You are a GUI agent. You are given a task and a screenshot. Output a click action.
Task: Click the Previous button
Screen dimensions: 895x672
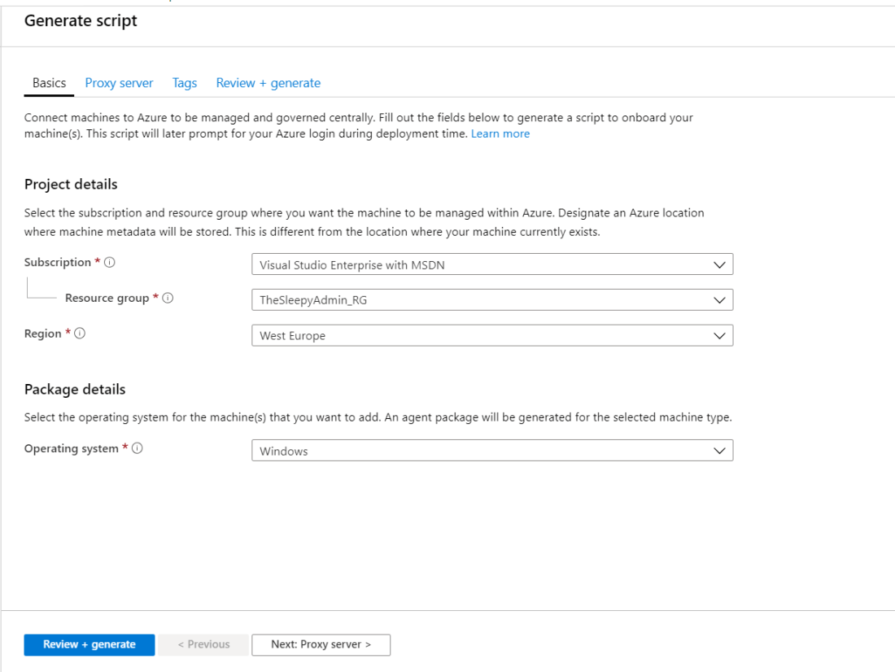pyautogui.click(x=203, y=644)
